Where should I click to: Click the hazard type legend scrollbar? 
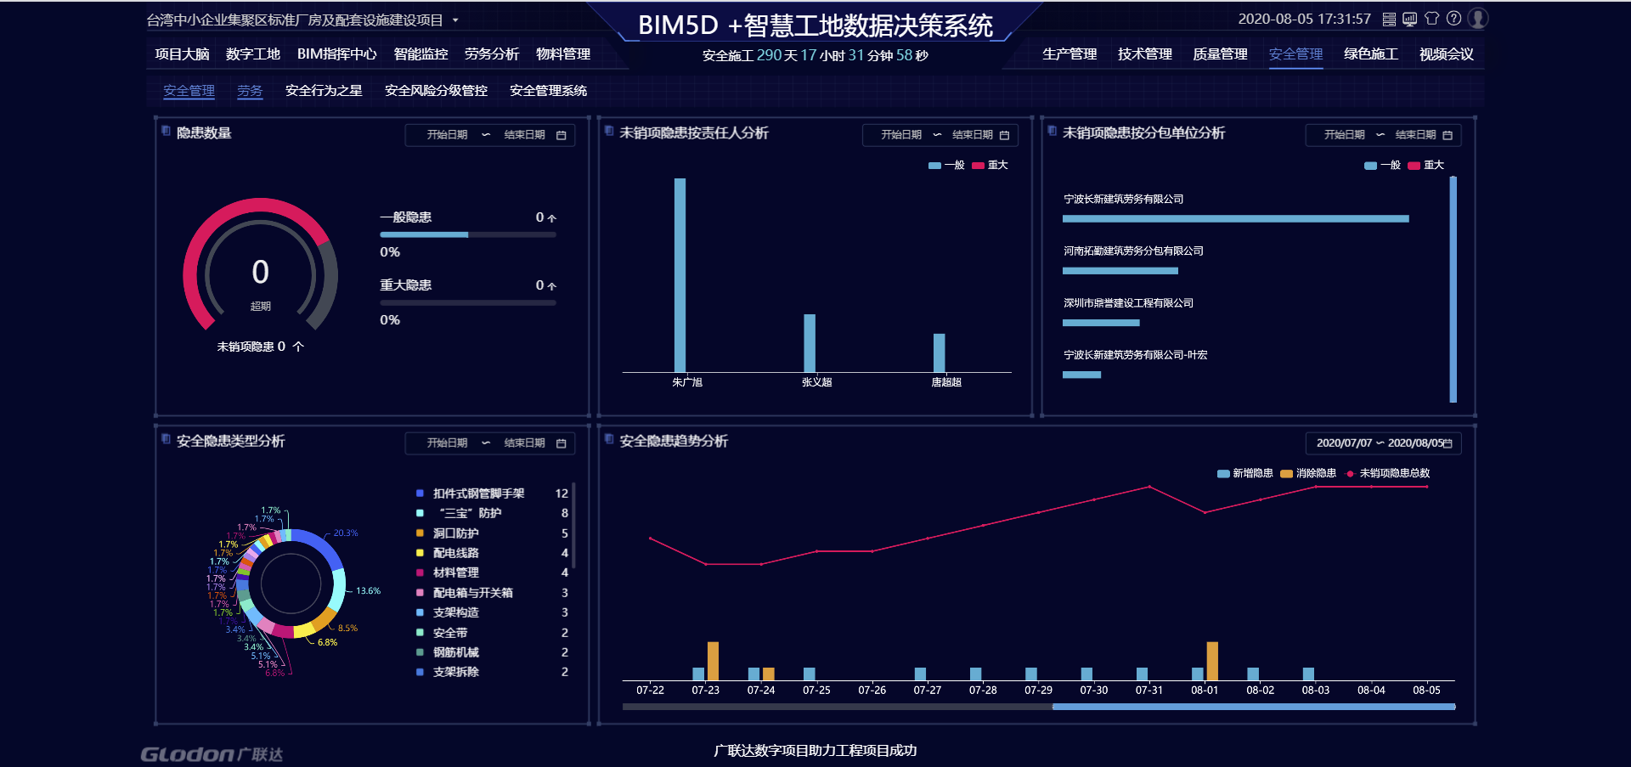click(573, 525)
